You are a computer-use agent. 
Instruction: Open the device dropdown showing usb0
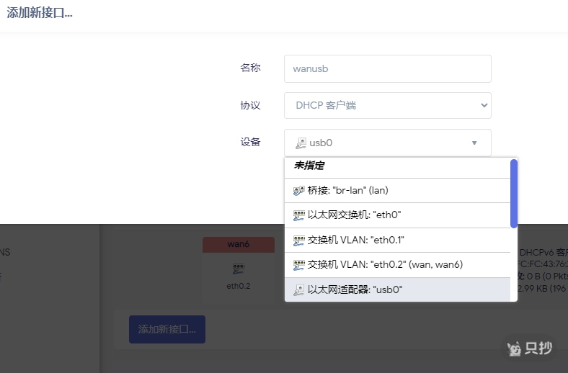pos(388,143)
